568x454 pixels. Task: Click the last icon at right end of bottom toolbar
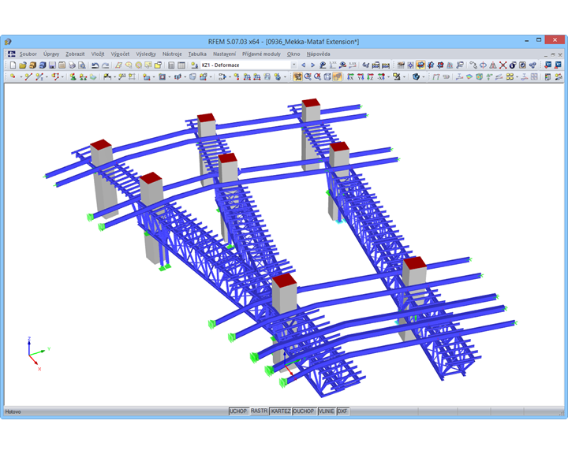point(559,76)
